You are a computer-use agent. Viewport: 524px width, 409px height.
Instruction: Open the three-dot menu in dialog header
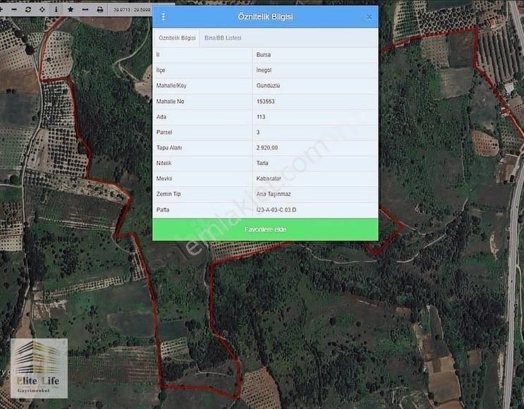click(x=163, y=17)
